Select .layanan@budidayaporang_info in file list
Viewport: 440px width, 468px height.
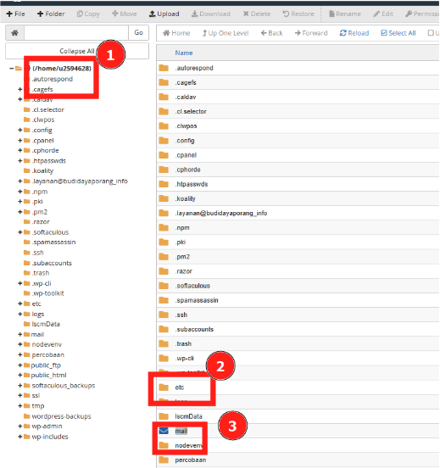coord(298,214)
